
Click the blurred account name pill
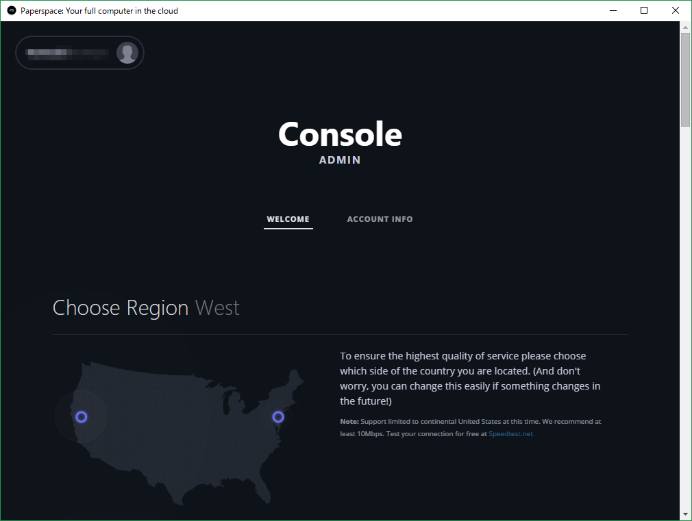[80, 53]
